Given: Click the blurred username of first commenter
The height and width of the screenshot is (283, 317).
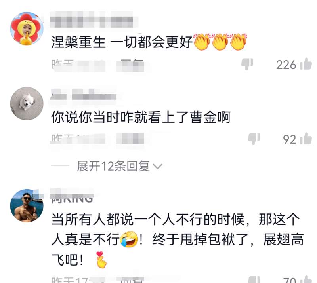Looking at the screenshot, I should [92, 20].
